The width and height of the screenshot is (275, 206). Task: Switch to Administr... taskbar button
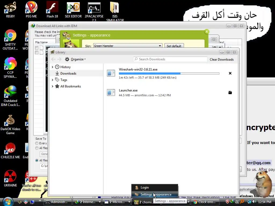58,202
